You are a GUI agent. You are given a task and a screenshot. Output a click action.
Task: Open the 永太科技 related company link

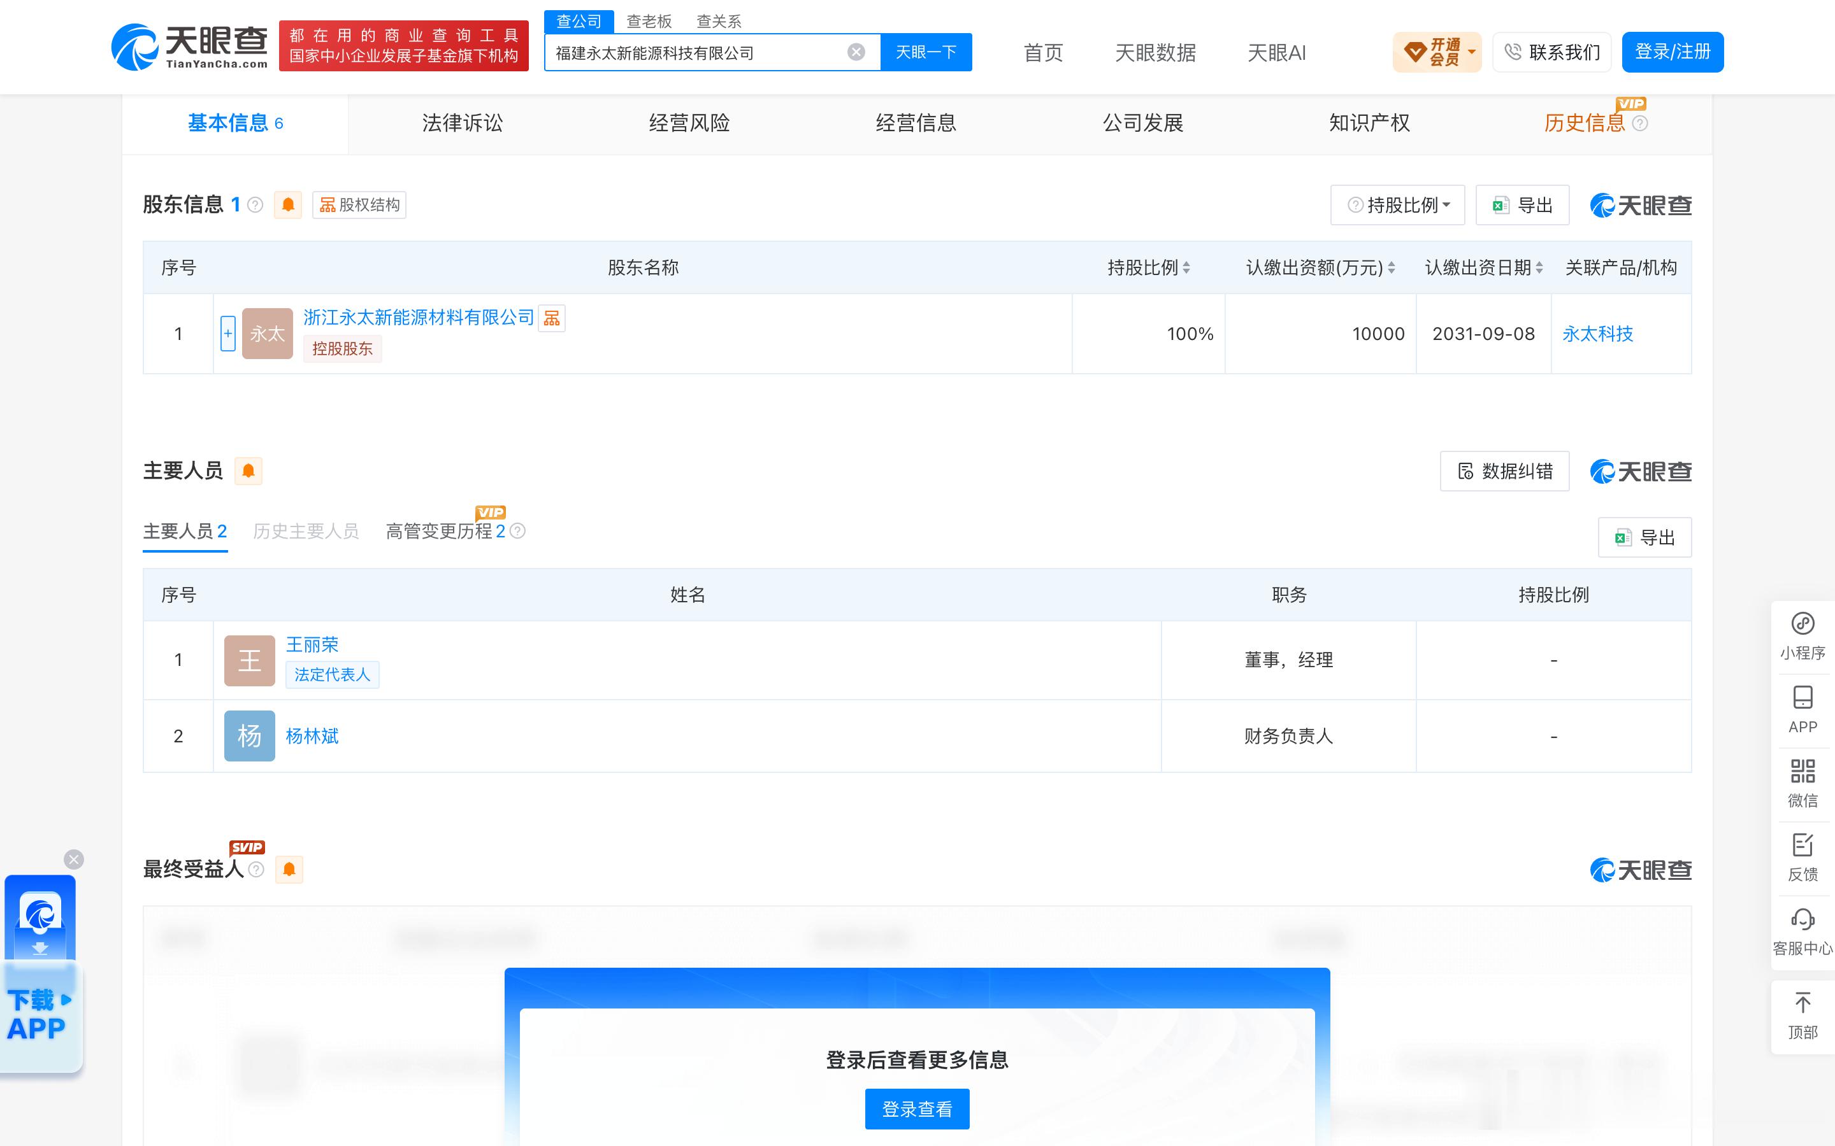(1598, 334)
